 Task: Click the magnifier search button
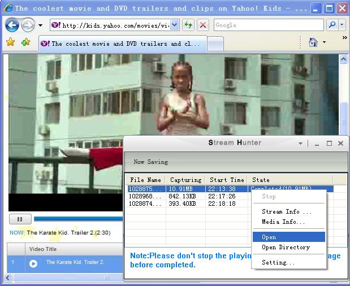pyautogui.click(x=332, y=25)
